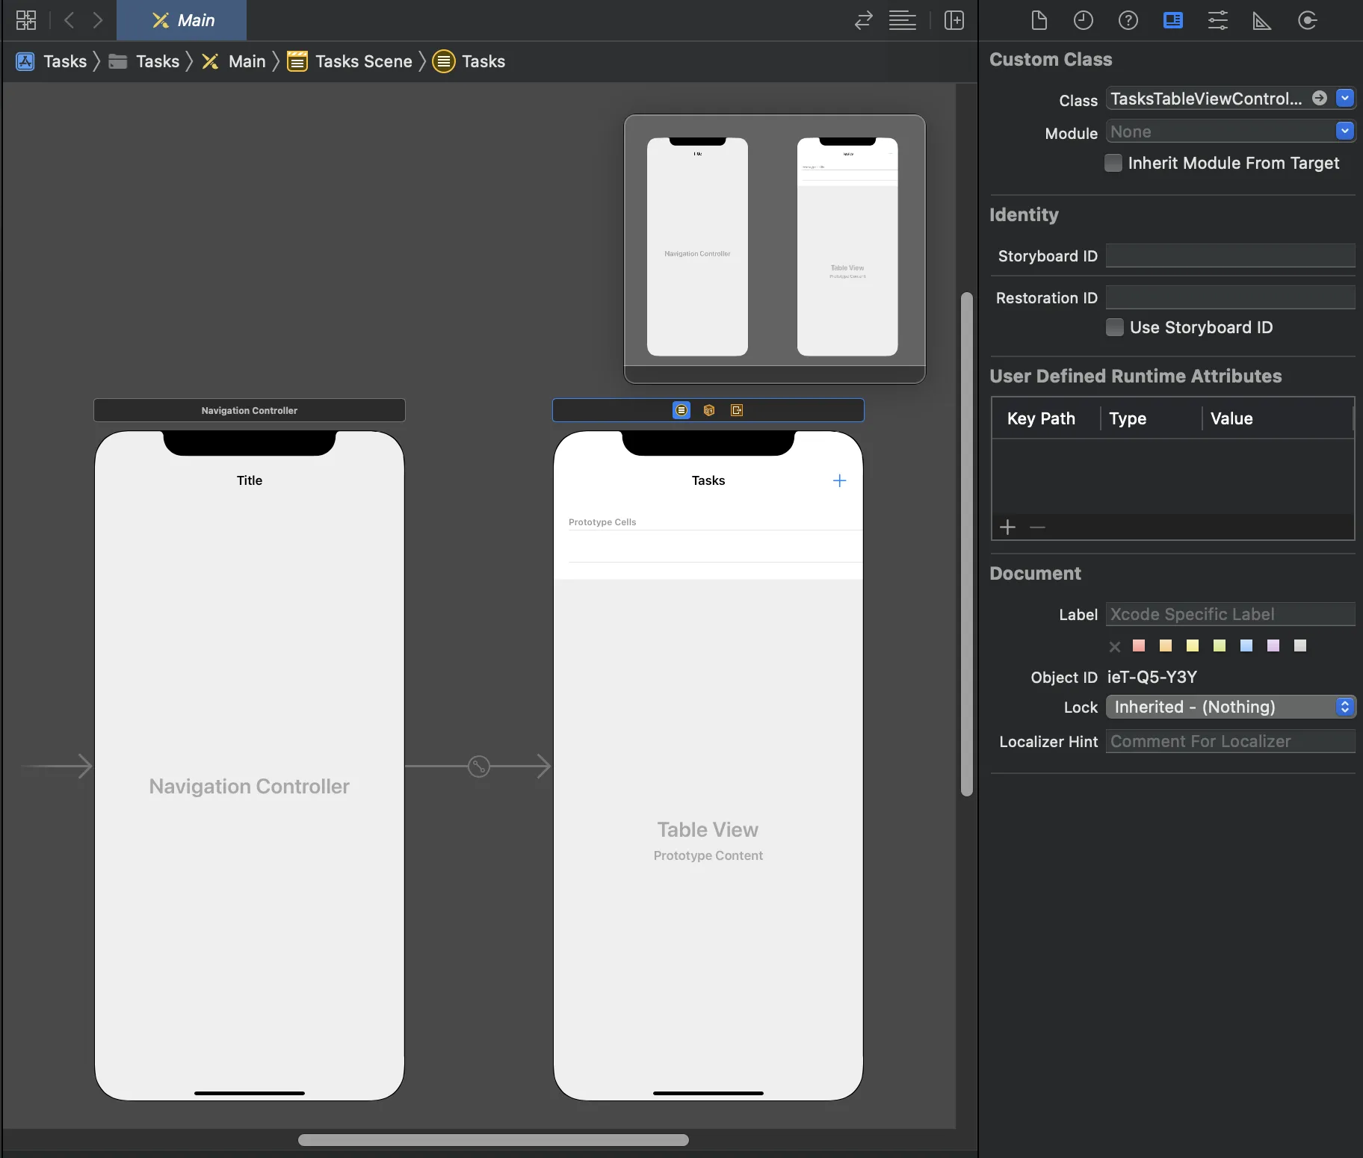This screenshot has height=1158, width=1363.
Task: Show the Size inspector
Action: [x=1262, y=20]
